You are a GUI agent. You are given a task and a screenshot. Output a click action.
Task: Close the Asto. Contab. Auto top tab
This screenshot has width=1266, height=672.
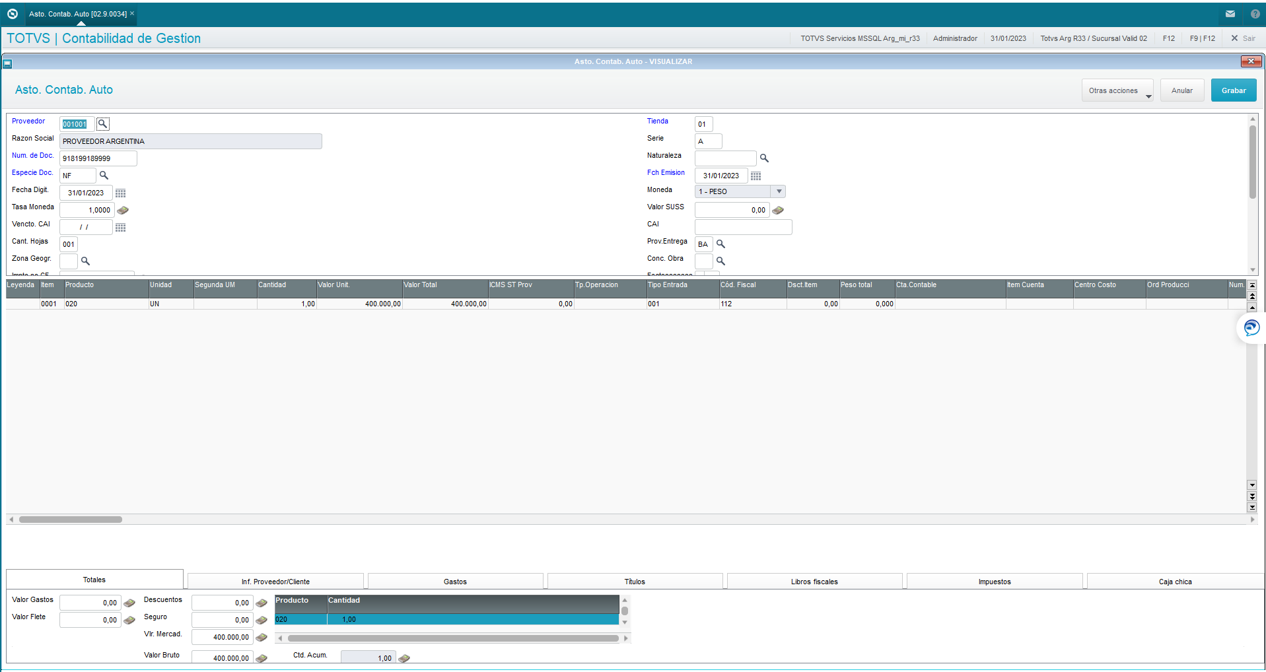[132, 13]
